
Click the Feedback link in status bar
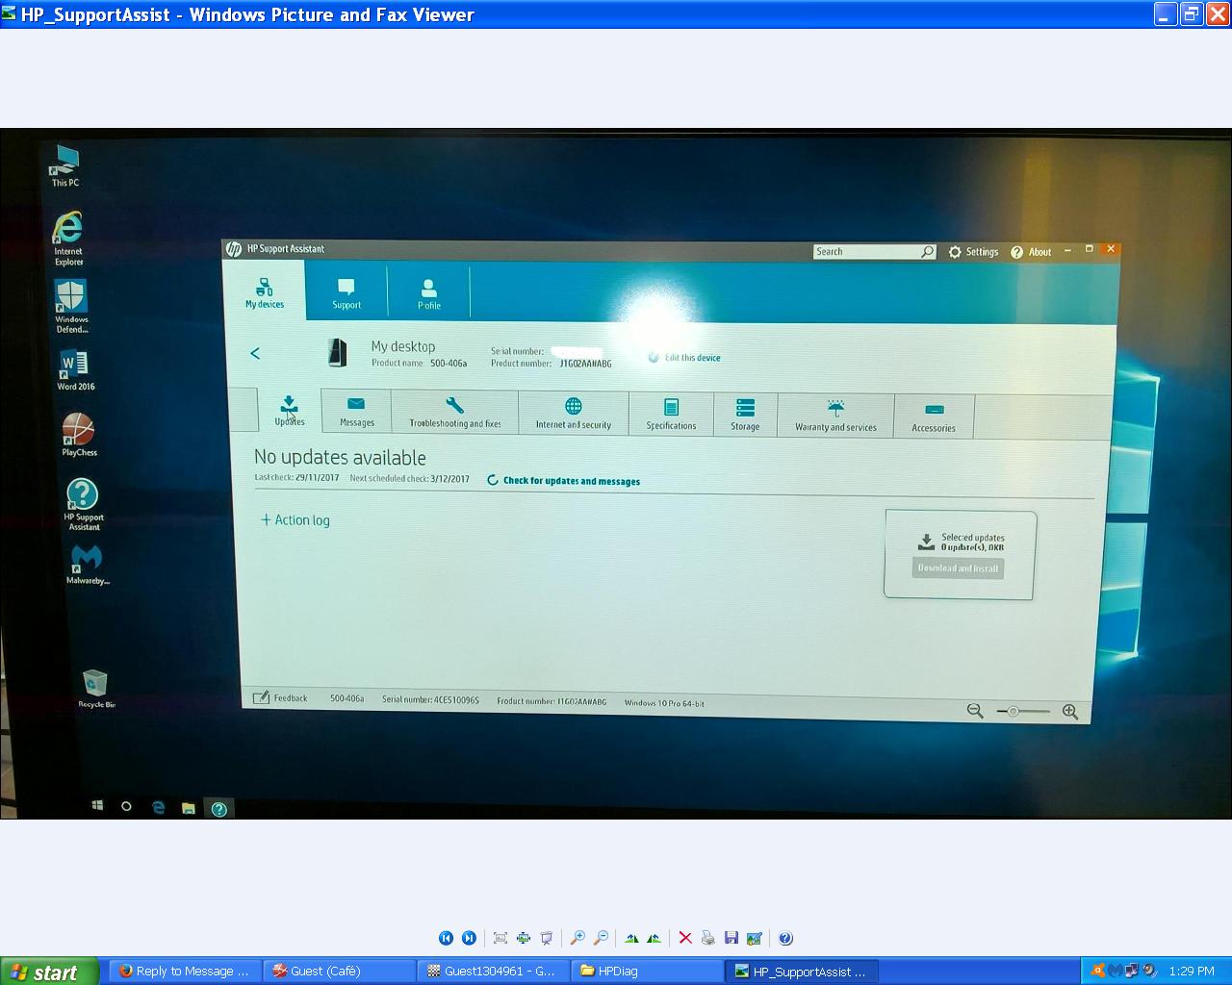point(280,697)
